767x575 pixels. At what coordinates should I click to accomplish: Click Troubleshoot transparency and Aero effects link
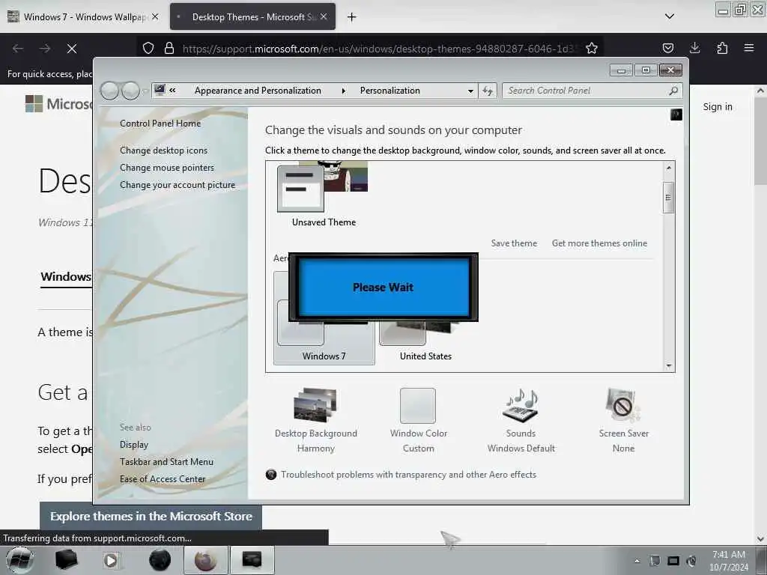coord(408,474)
